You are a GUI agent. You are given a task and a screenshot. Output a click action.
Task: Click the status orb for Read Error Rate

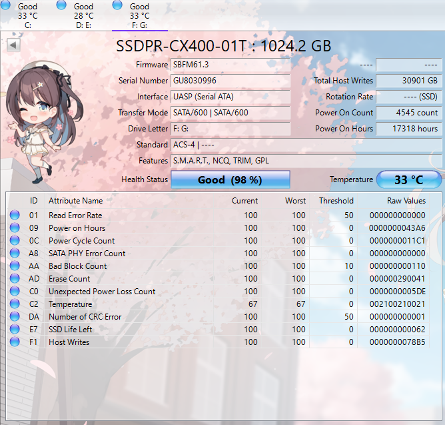tap(15, 215)
